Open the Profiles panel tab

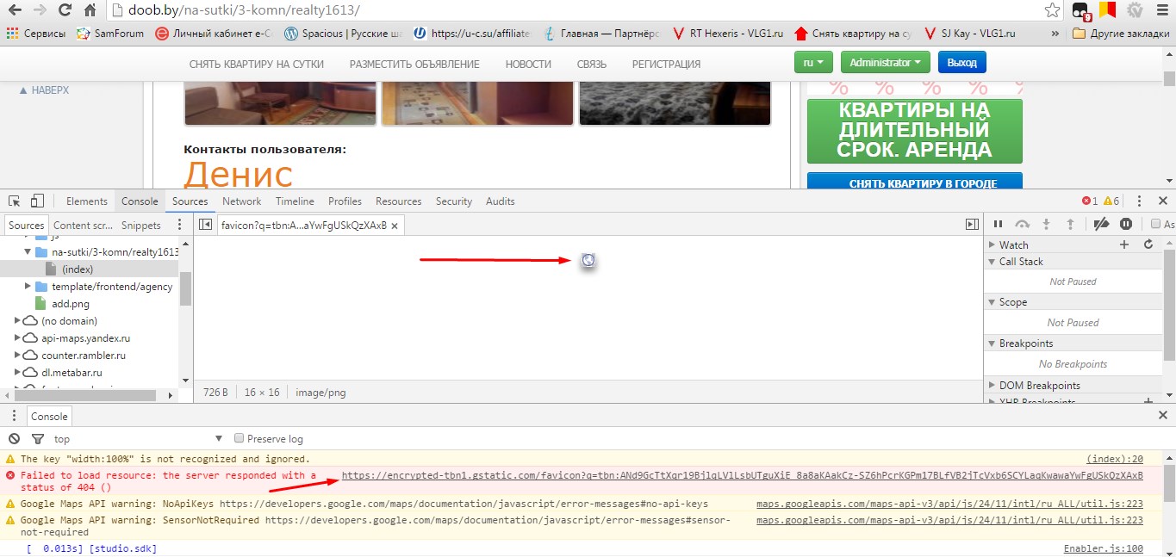click(x=345, y=201)
